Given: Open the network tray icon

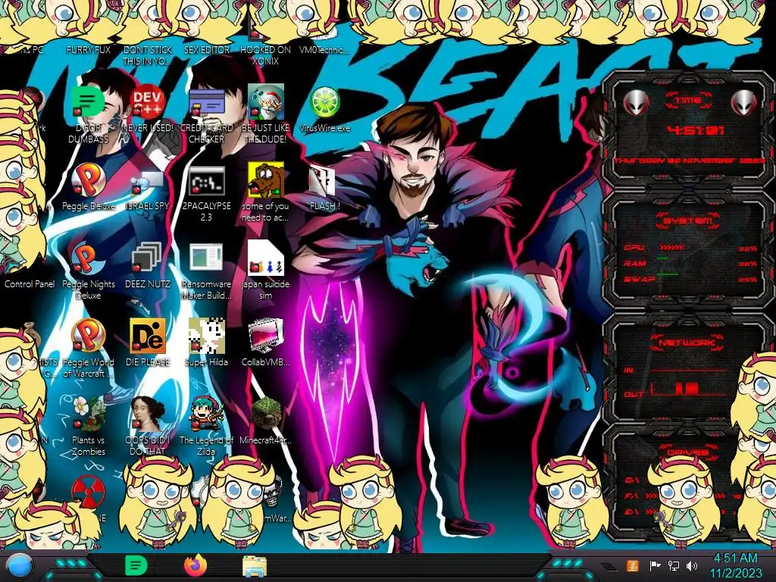Looking at the screenshot, I should tap(673, 565).
